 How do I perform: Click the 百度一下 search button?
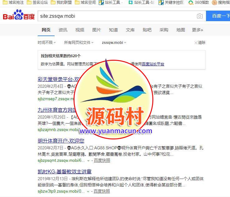pos(218,16)
